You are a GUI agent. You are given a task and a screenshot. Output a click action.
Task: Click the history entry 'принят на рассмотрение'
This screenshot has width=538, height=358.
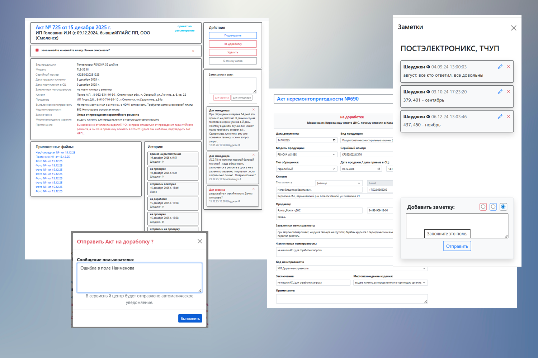click(173, 158)
